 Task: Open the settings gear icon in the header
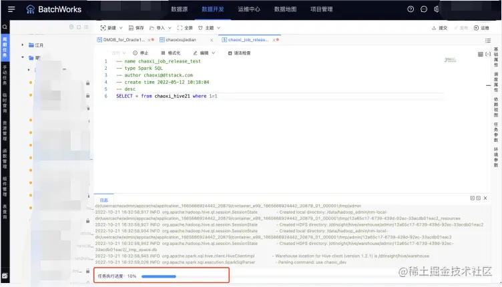[x=437, y=9]
